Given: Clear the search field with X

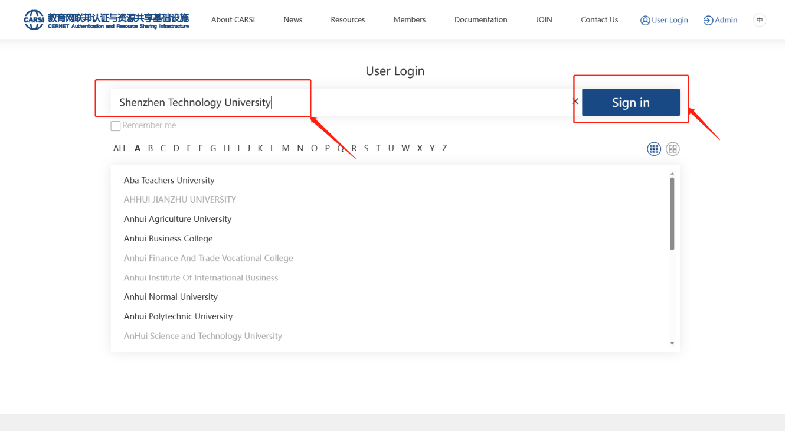Looking at the screenshot, I should point(575,102).
